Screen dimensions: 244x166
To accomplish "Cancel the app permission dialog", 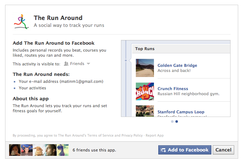I will click(x=223, y=150).
